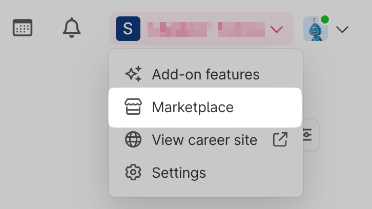The width and height of the screenshot is (372, 209).
Task: Click the Marketplace text label
Action: point(193,108)
